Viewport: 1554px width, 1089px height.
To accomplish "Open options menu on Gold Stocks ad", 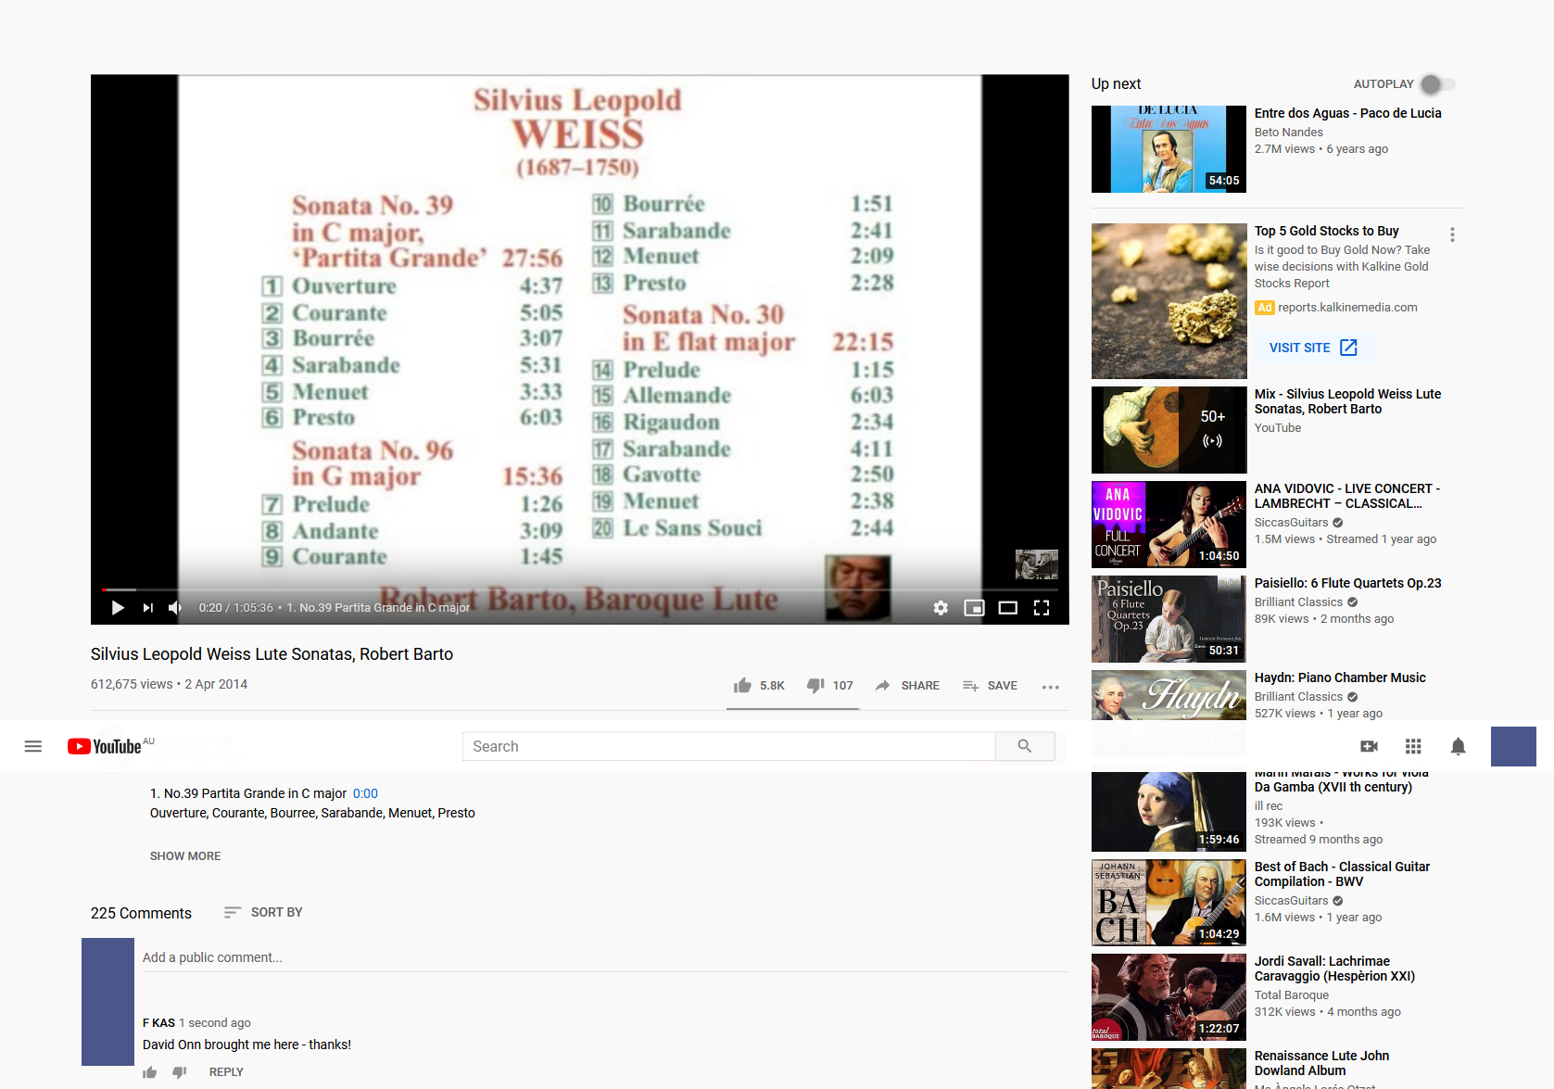I will pyautogui.click(x=1452, y=235).
